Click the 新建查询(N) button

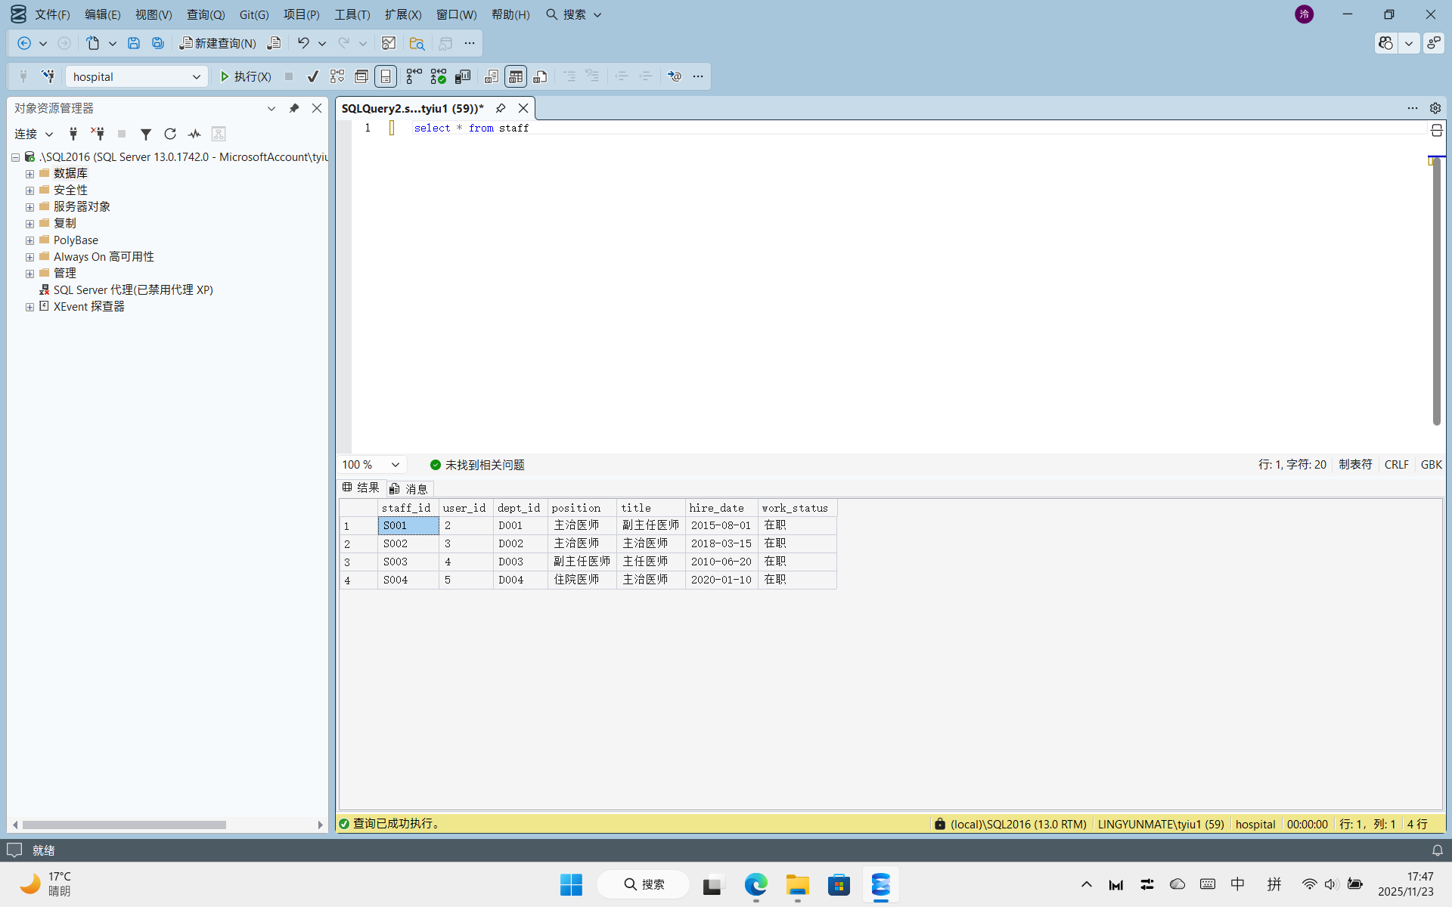click(218, 43)
